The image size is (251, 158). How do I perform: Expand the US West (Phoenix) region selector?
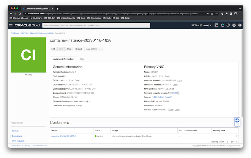click(201, 25)
